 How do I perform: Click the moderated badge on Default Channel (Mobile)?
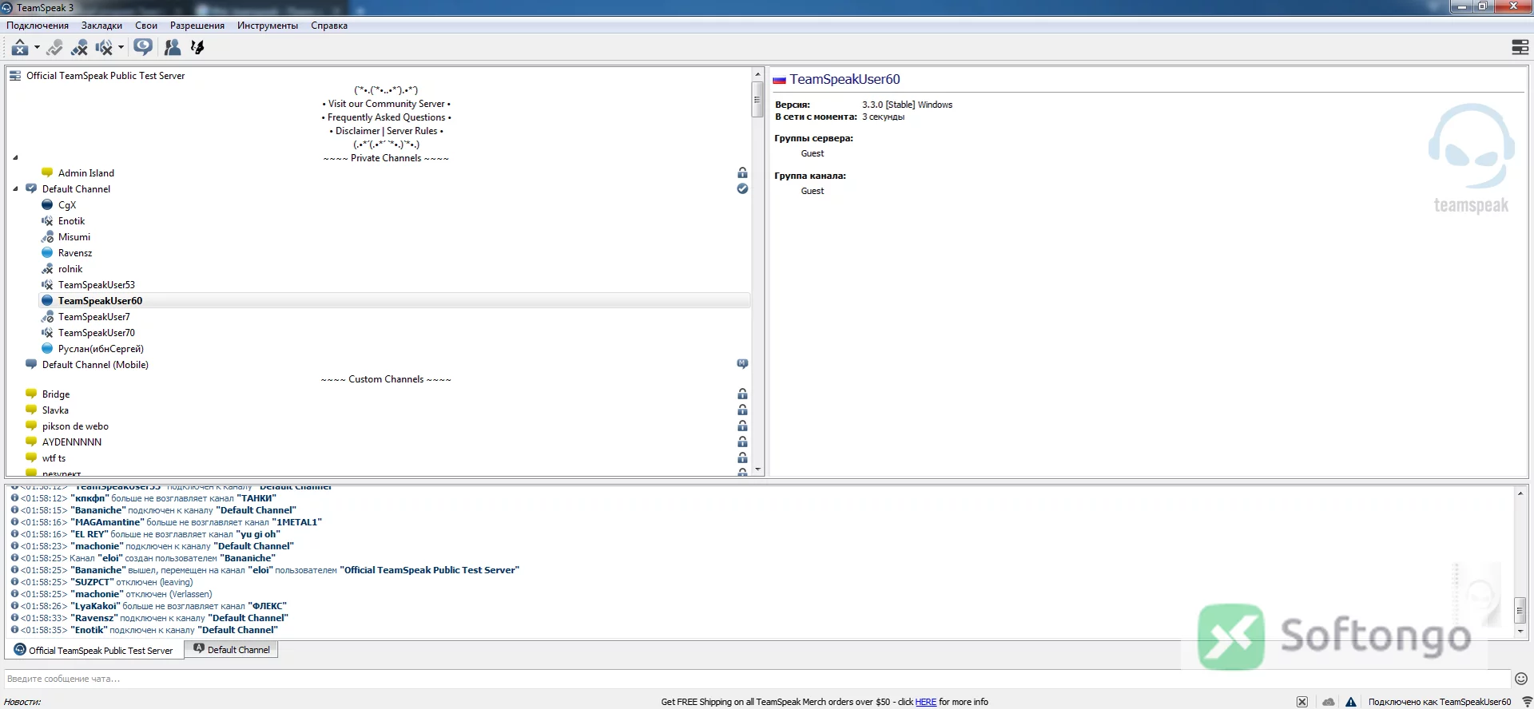tap(742, 364)
